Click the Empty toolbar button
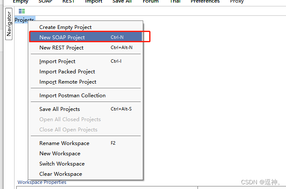Viewport: 286px width, 189px height. point(21,1)
